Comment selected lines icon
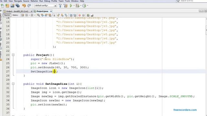The height and width of the screenshot is (116, 207). (x=88, y=15)
